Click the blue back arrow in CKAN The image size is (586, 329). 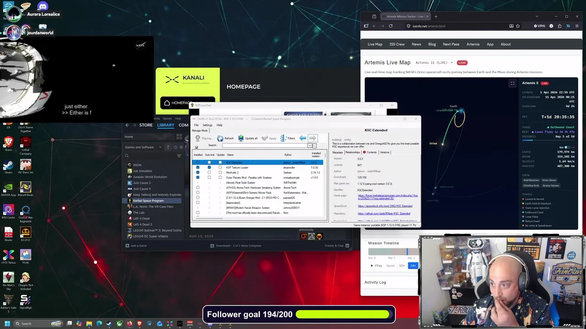coord(303,138)
